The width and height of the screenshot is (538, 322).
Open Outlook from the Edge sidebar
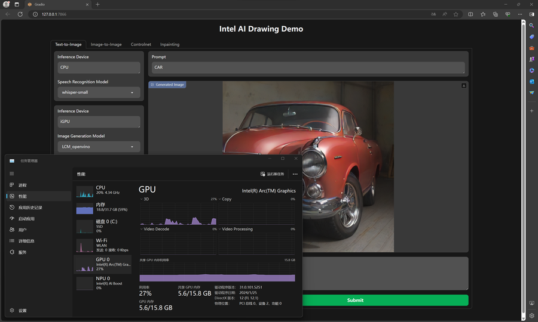[x=531, y=82]
